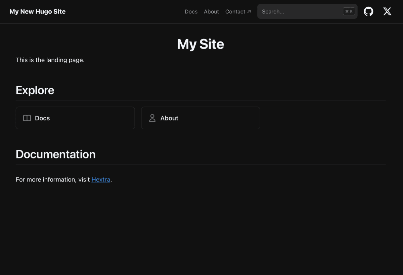Click the Documentation section heading
The image size is (403, 275).
[x=55, y=154]
